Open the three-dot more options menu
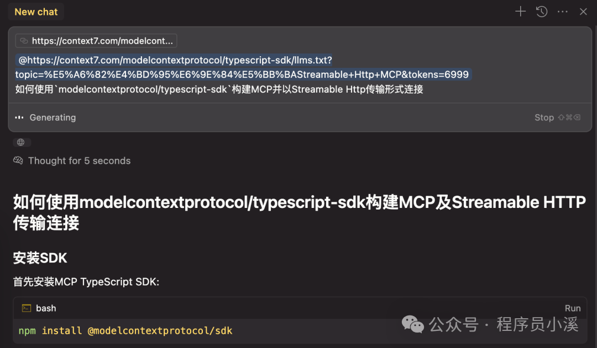 pos(562,11)
